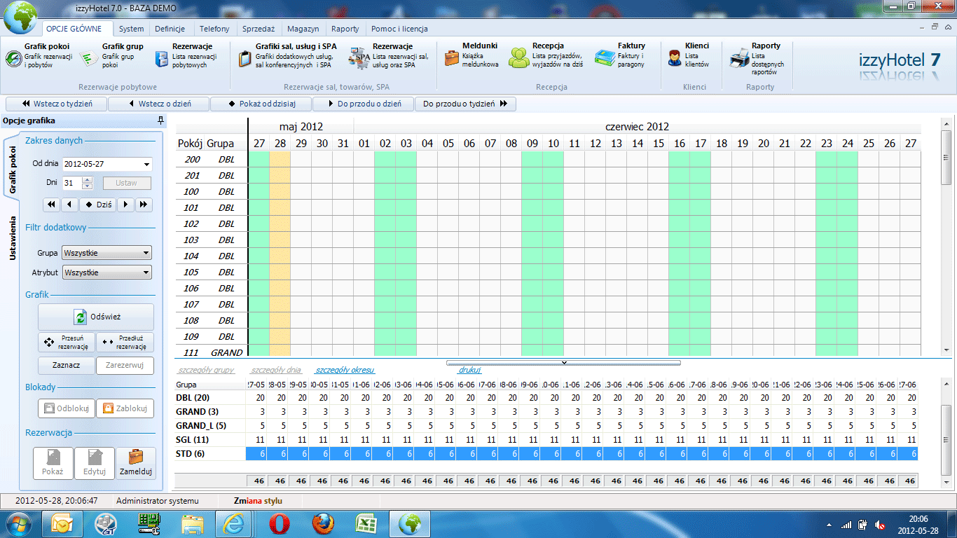Click the Do przodu o tydzień button
Screen dimensions: 957x538
pyautogui.click(x=466, y=104)
